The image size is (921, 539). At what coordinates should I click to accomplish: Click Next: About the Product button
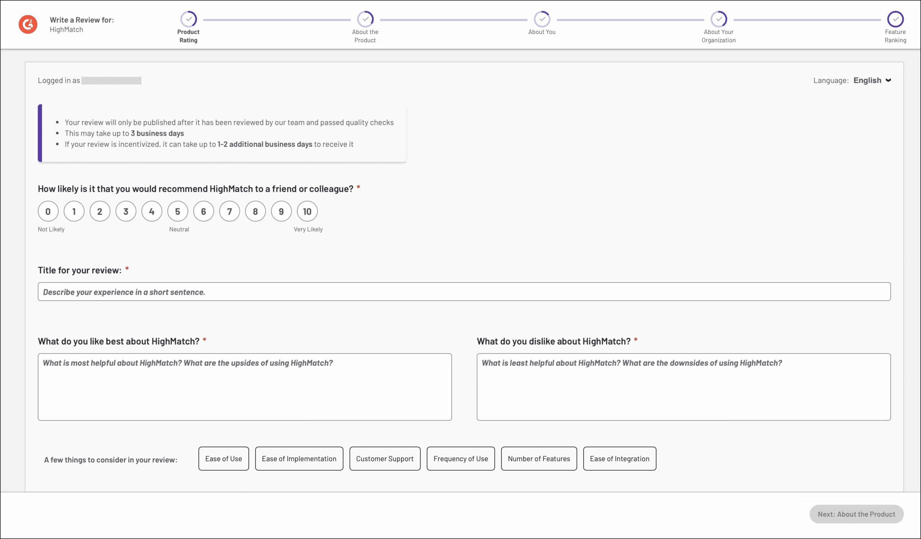pyautogui.click(x=856, y=514)
